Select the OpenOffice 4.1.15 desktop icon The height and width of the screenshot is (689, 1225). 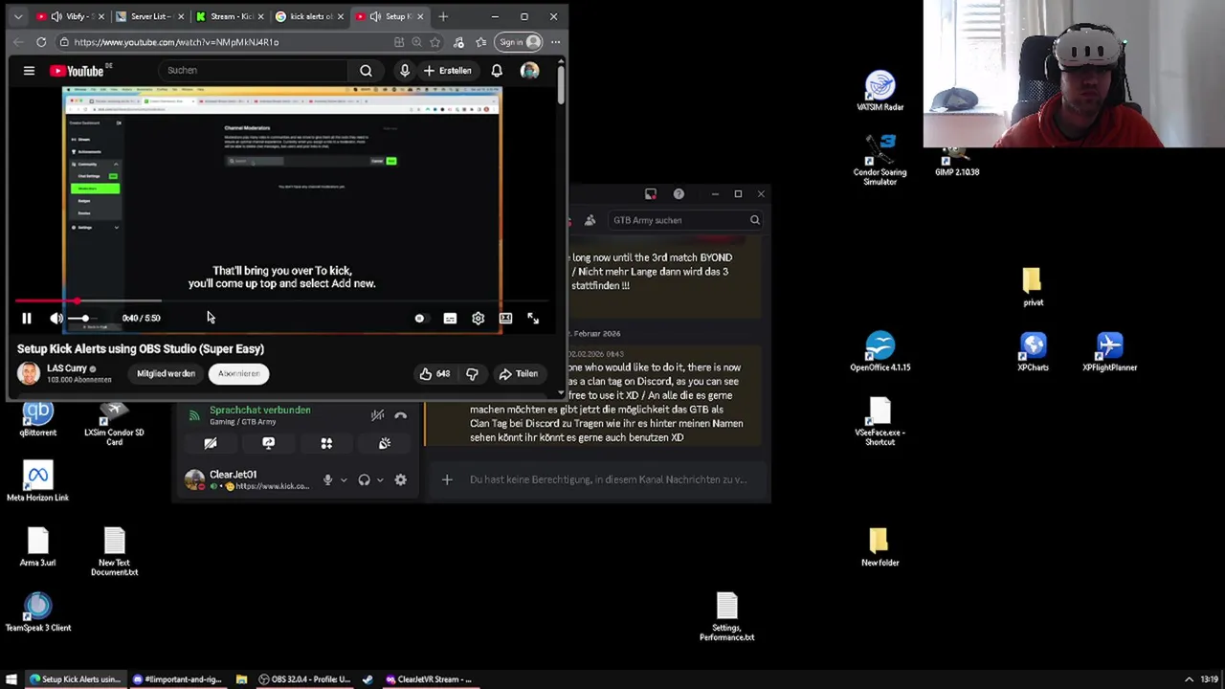(x=880, y=351)
